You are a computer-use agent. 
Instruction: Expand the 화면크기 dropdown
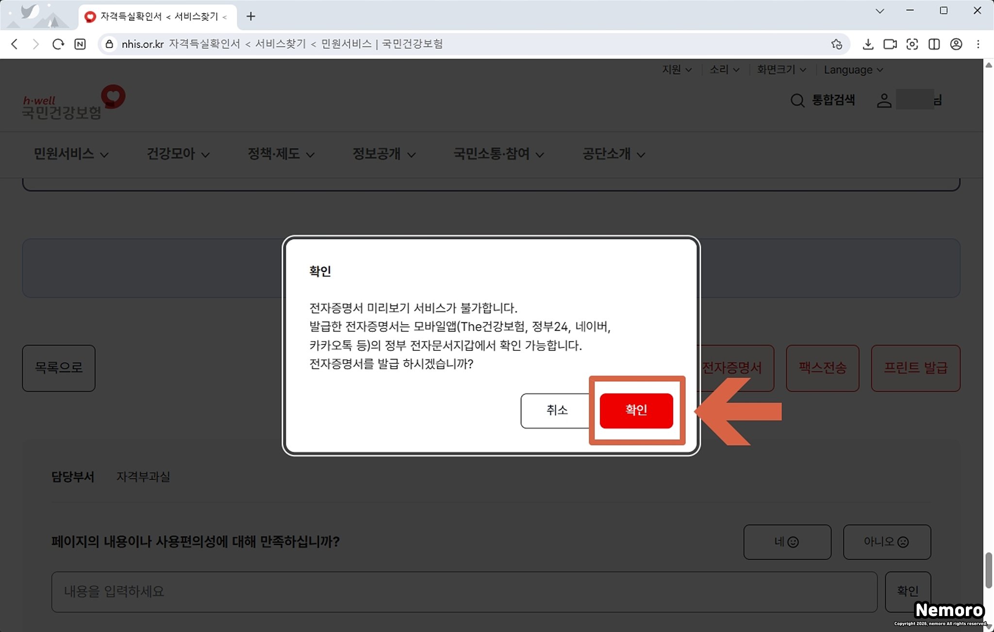pyautogui.click(x=781, y=70)
